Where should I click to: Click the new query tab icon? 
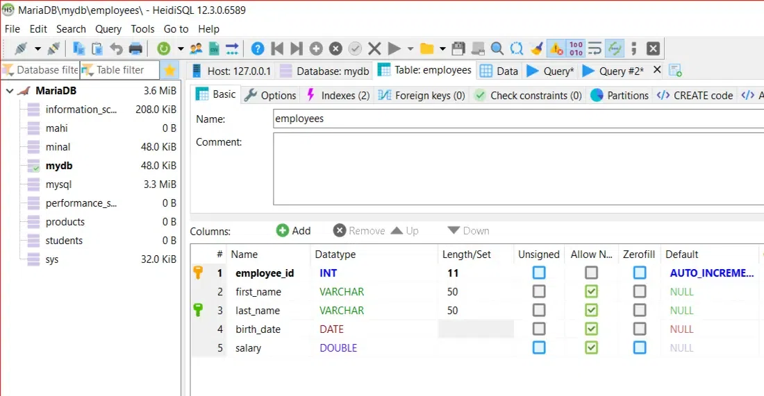[675, 71]
